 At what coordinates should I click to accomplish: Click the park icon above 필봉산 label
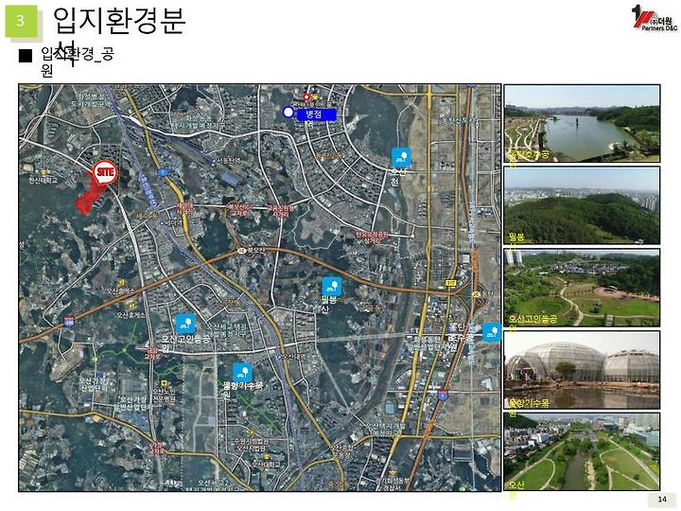pos(332,287)
